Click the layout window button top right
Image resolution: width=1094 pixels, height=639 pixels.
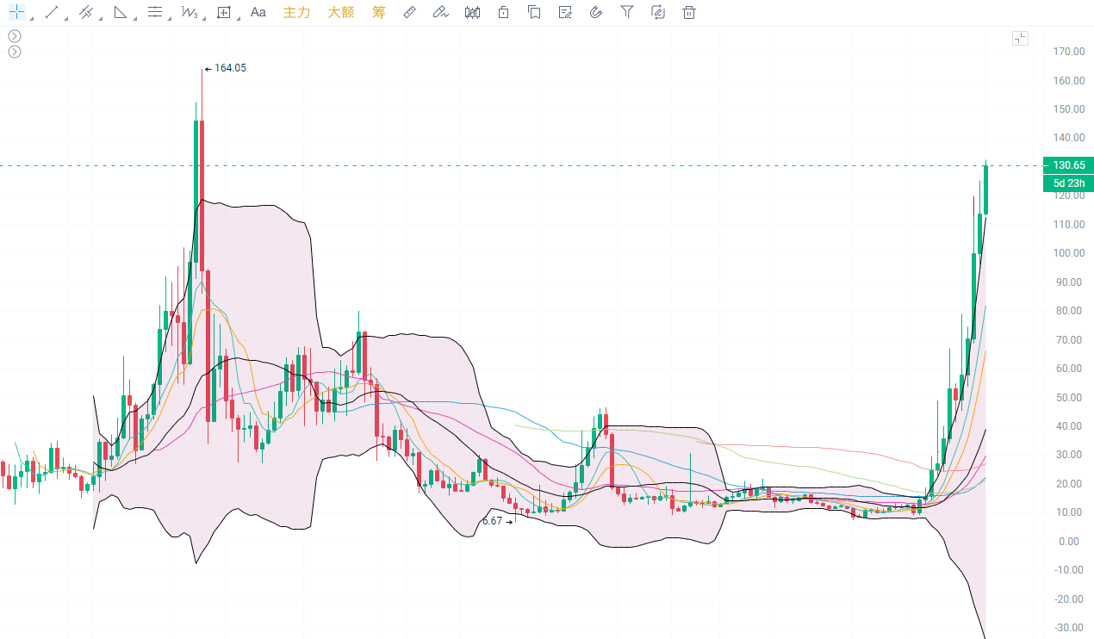click(1020, 38)
